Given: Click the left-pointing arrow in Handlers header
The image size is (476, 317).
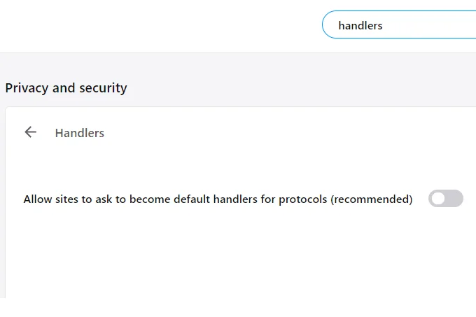Looking at the screenshot, I should [30, 132].
